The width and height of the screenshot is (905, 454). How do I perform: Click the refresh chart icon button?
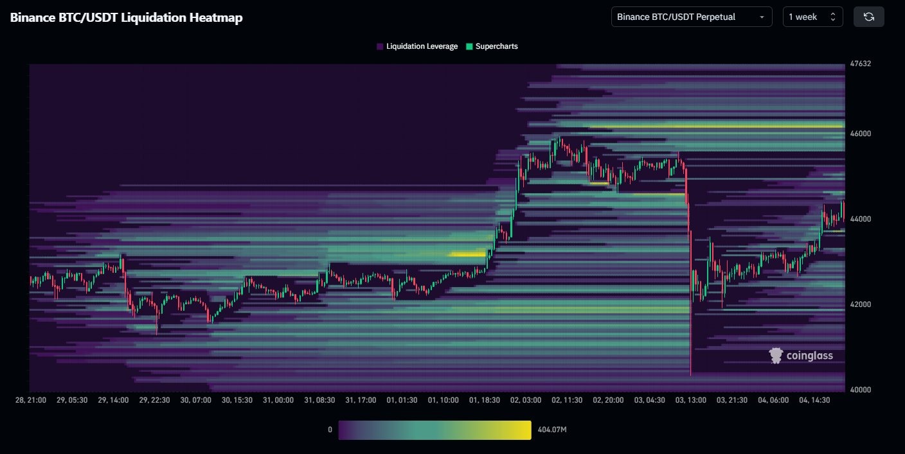click(868, 17)
